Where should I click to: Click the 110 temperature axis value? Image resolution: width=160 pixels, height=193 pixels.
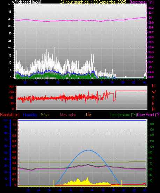(152, 141)
